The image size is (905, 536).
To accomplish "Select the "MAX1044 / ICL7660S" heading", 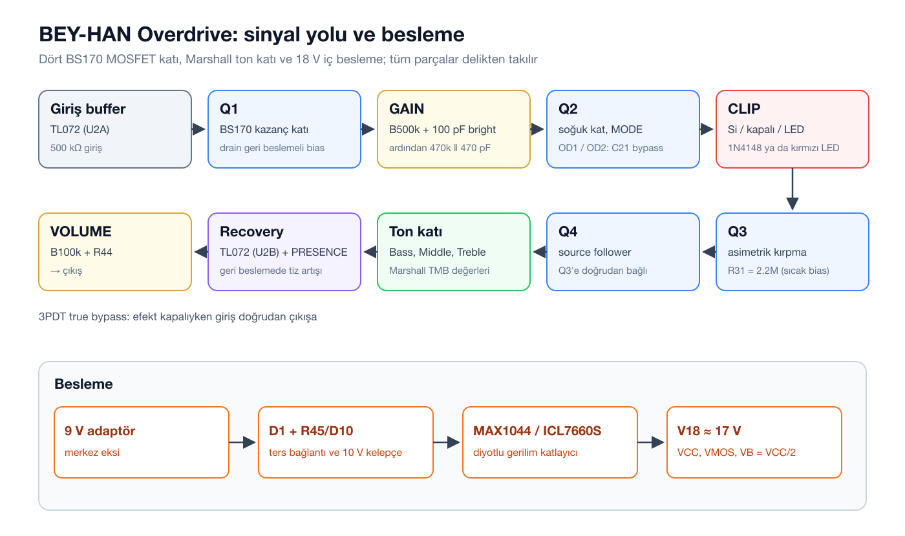I will pyautogui.click(x=537, y=431).
